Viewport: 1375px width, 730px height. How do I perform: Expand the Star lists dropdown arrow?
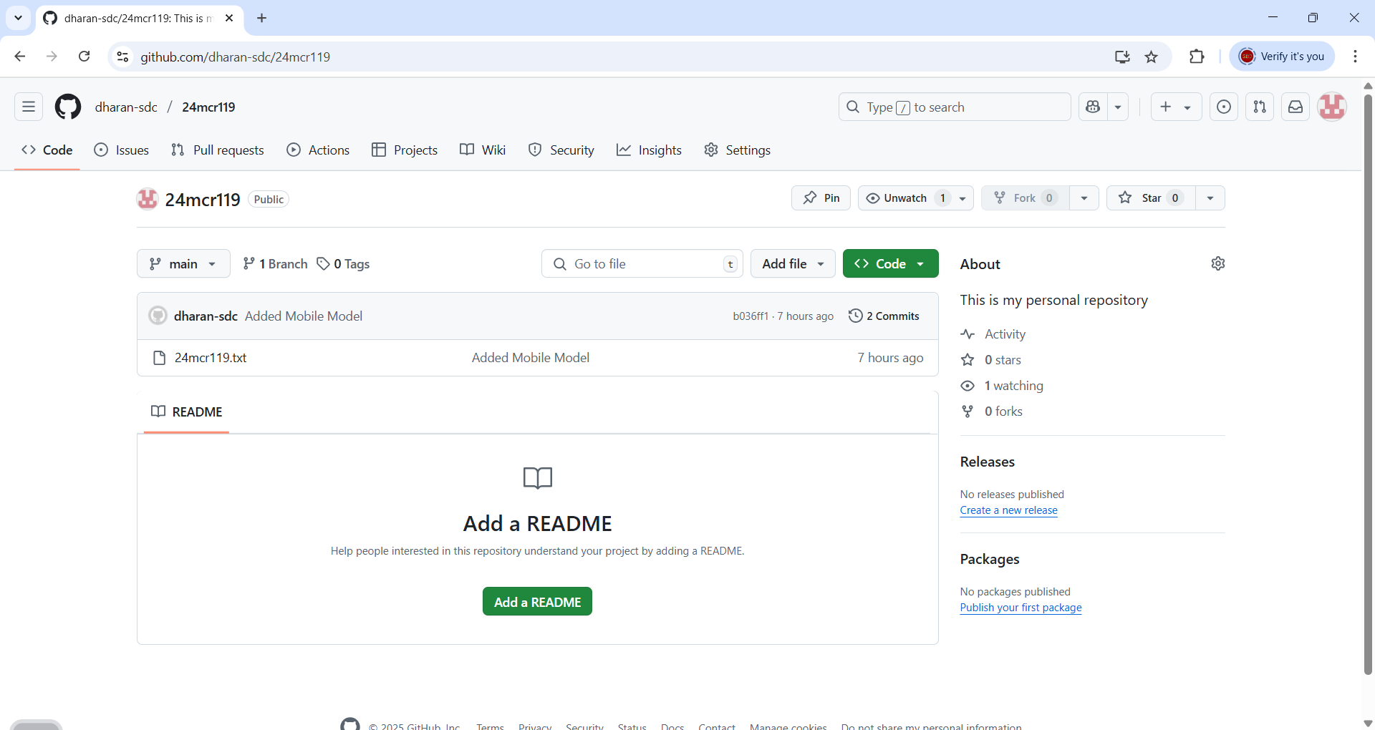1210,198
